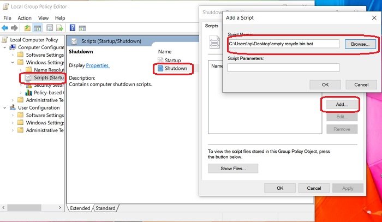382x222 pixels.
Task: Collapse the User Configuration tree node
Action: click(x=4, y=107)
